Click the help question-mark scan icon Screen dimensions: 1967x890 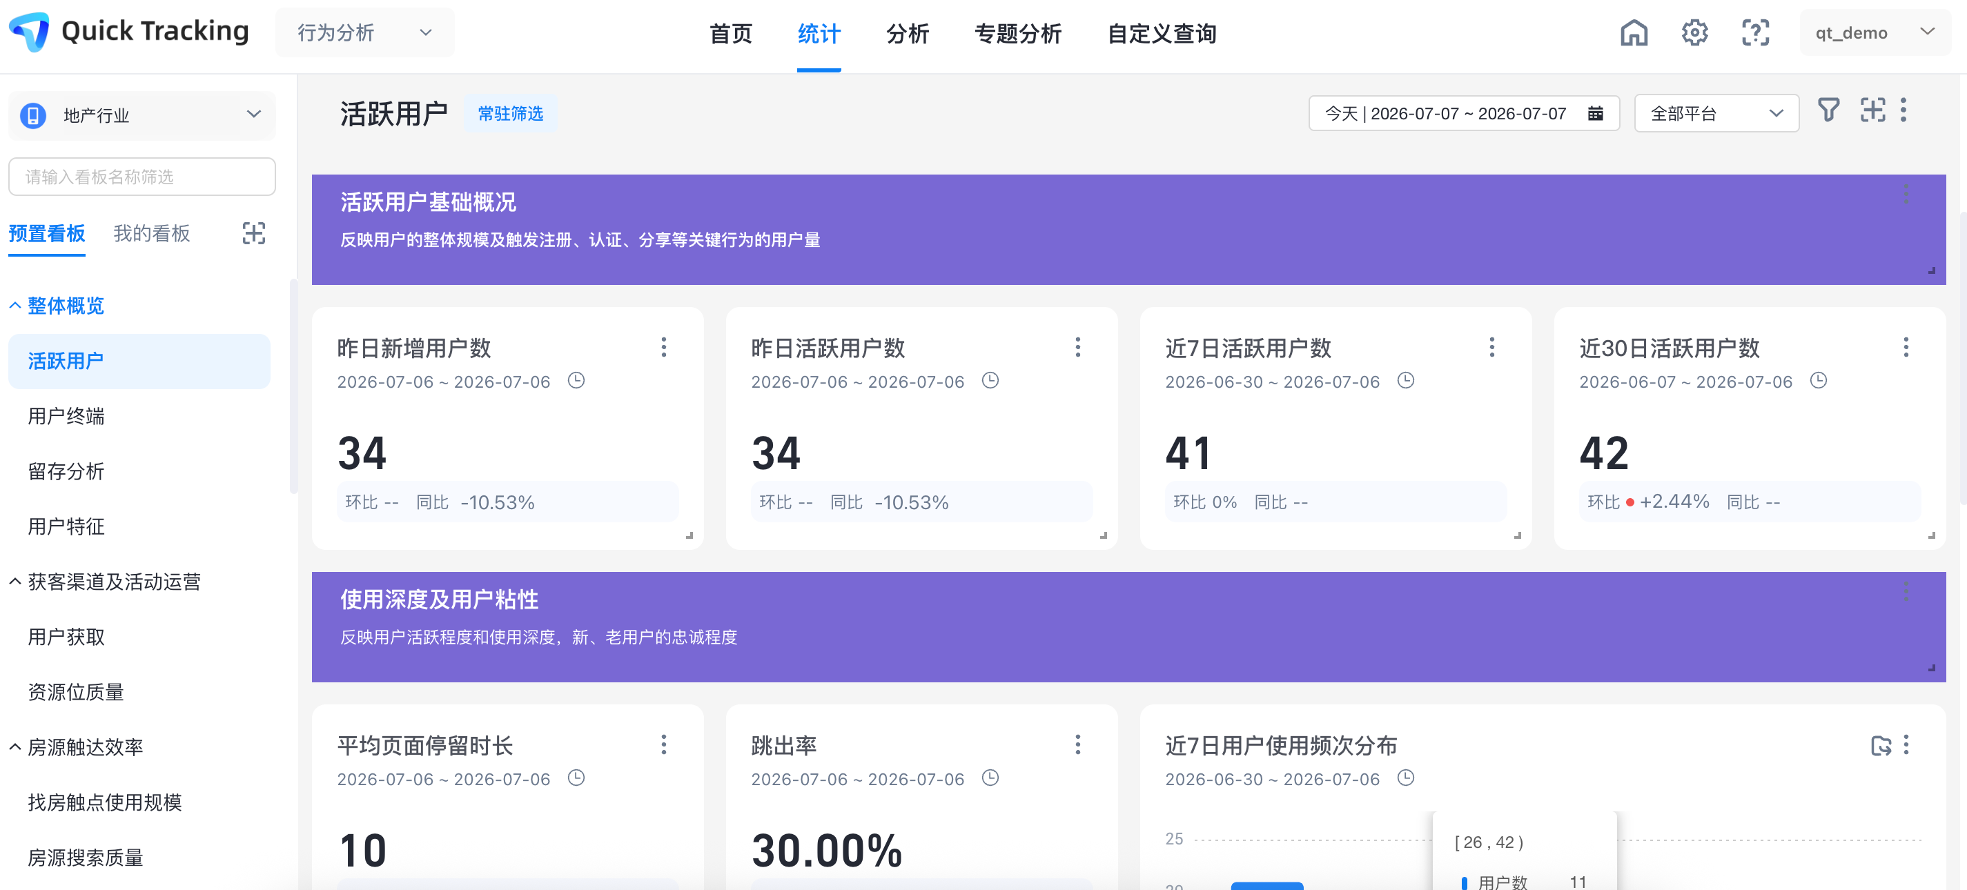click(x=1756, y=33)
